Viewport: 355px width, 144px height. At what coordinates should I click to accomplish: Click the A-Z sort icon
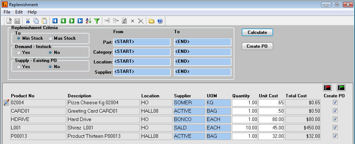(x=88, y=21)
